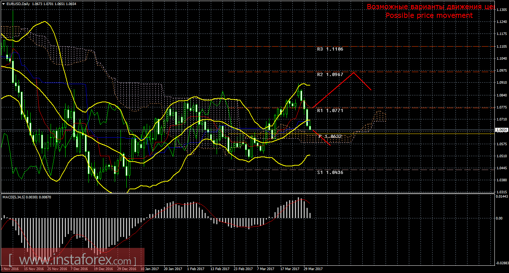
Task: Click the 1.0775 price axis value
Action: click(502, 107)
